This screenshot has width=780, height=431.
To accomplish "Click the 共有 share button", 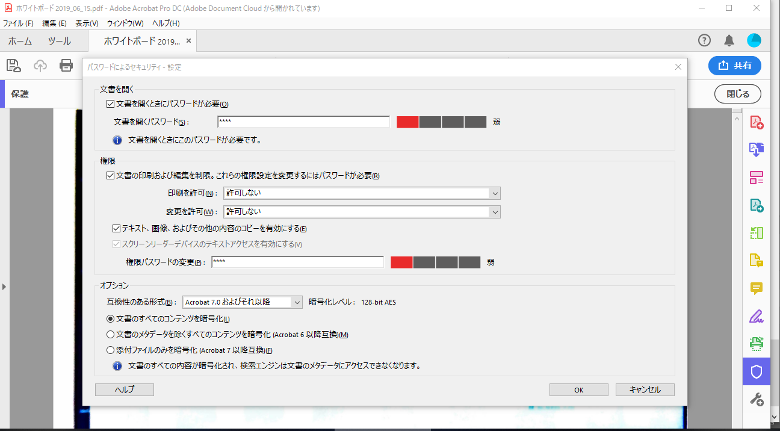I will click(x=735, y=66).
